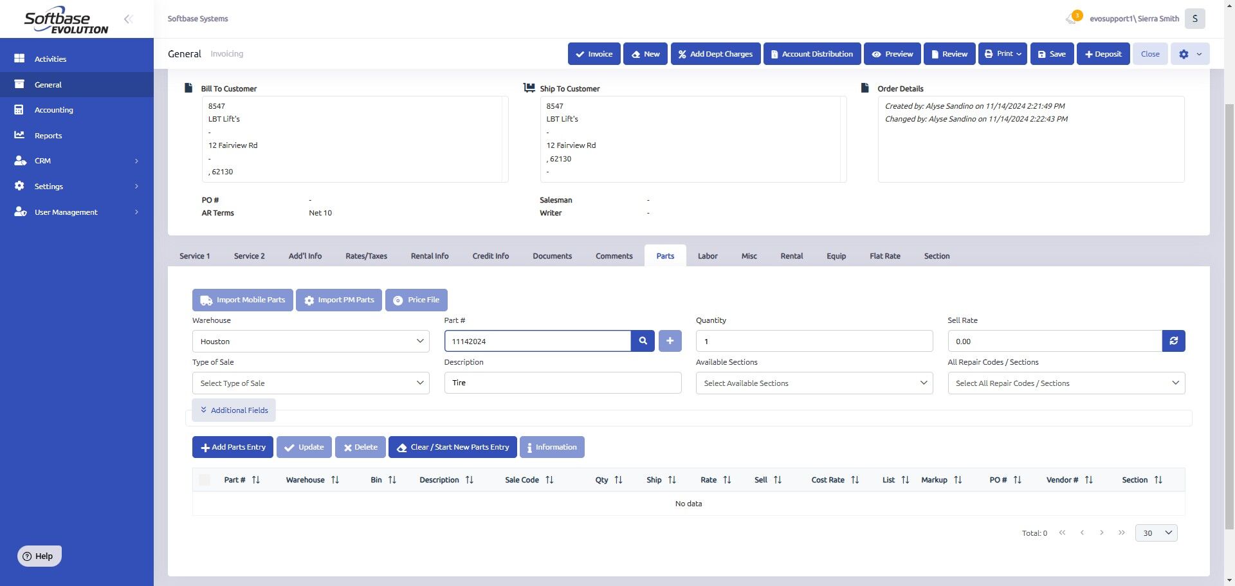Collapse the sidebar with the double chevron icon

(128, 19)
